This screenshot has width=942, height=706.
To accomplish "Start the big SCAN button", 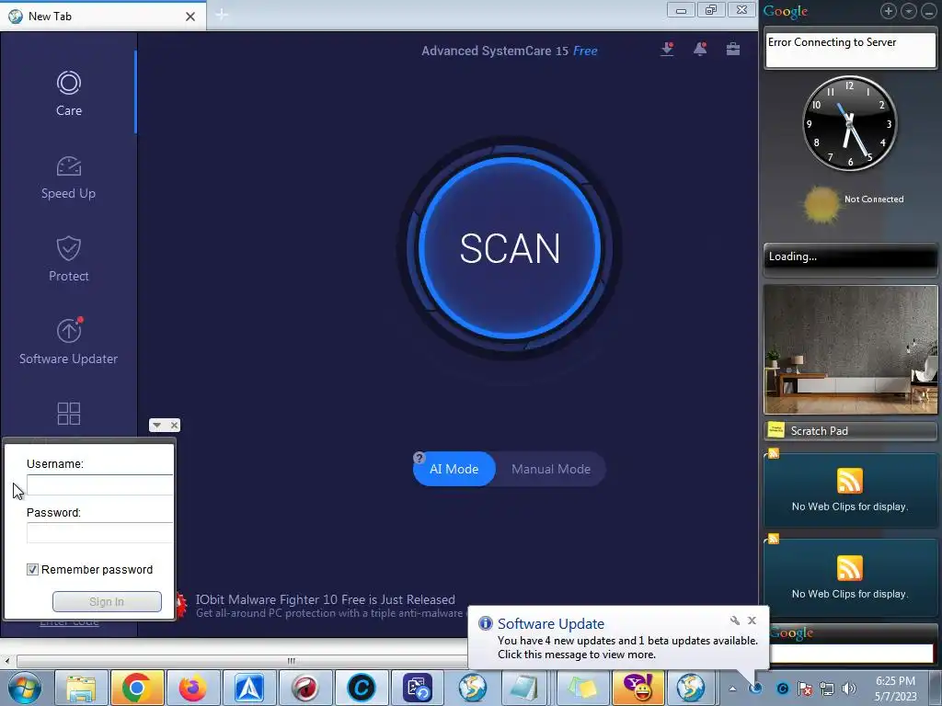I will [510, 248].
